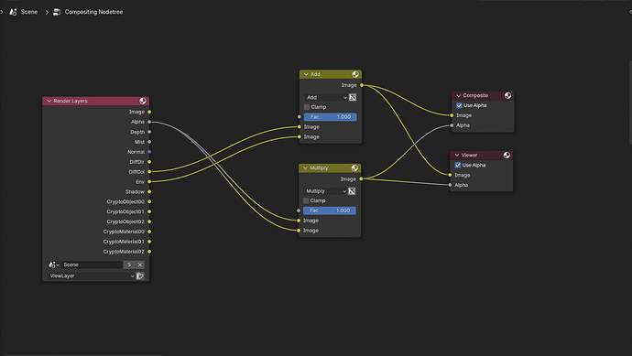Screen dimensions: 632x356
Task: Click Fac input socket on Add node
Action: tap(300, 117)
